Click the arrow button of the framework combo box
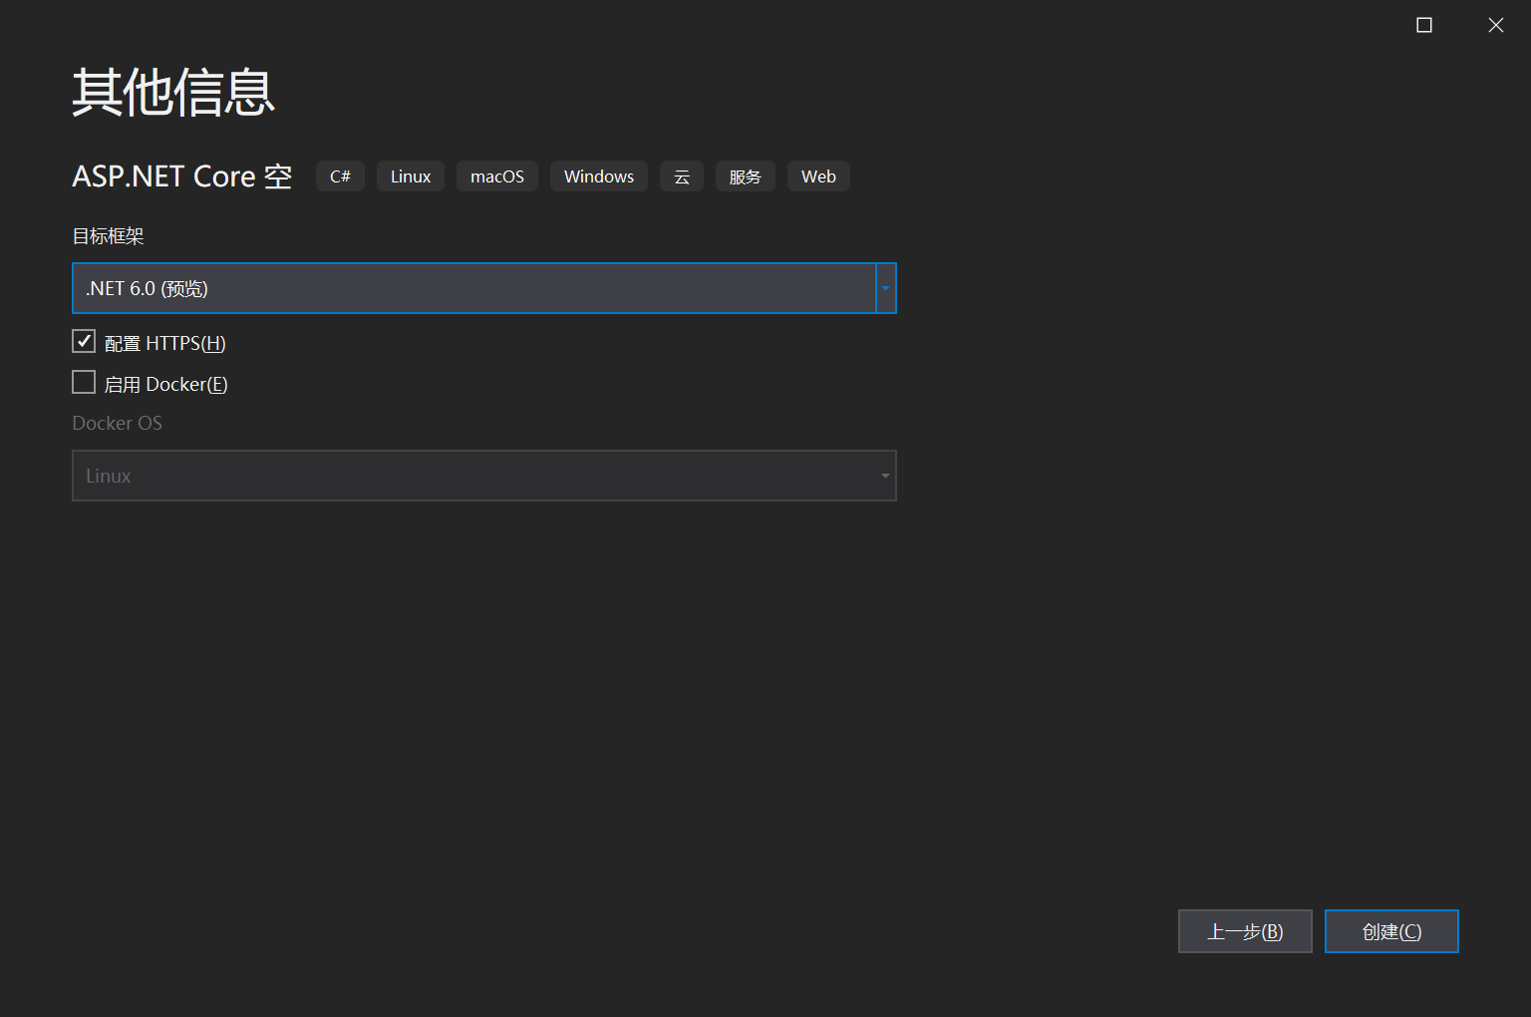Image resolution: width=1531 pixels, height=1017 pixels. pos(886,288)
